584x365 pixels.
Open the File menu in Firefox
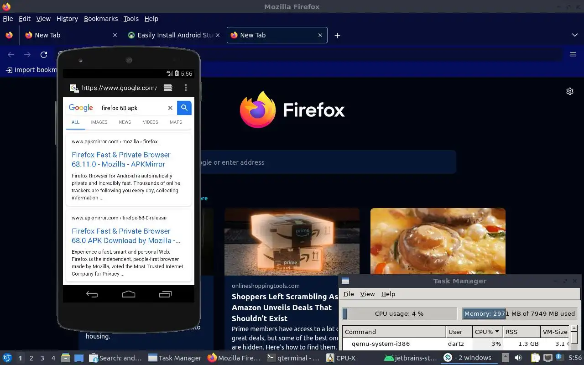pos(8,19)
